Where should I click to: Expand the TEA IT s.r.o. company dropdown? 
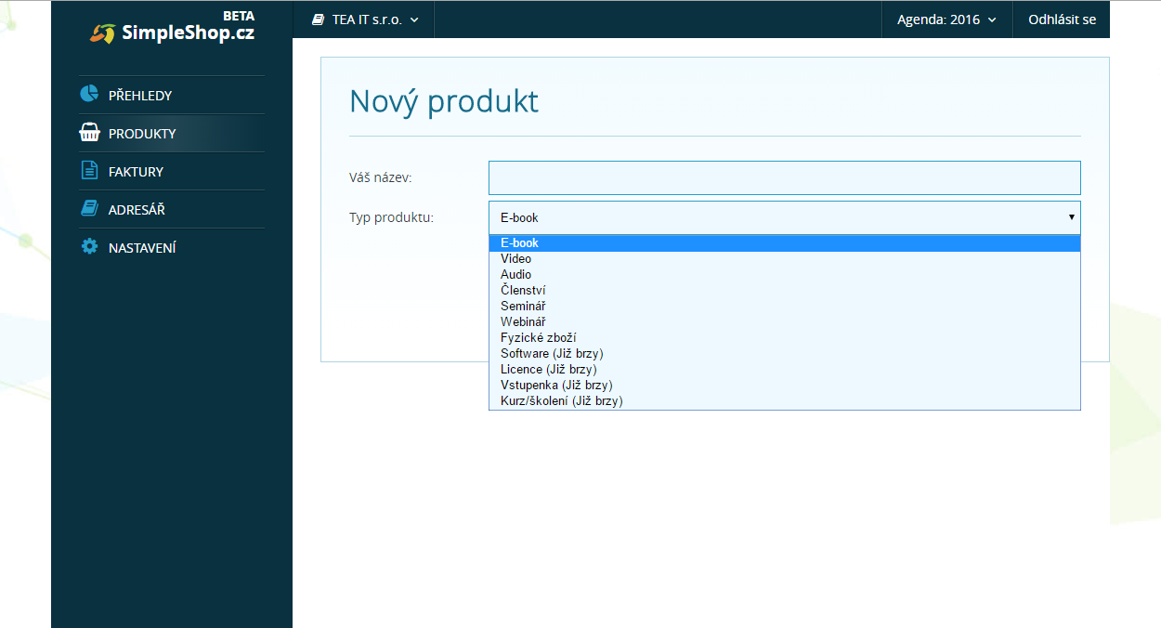(x=364, y=19)
